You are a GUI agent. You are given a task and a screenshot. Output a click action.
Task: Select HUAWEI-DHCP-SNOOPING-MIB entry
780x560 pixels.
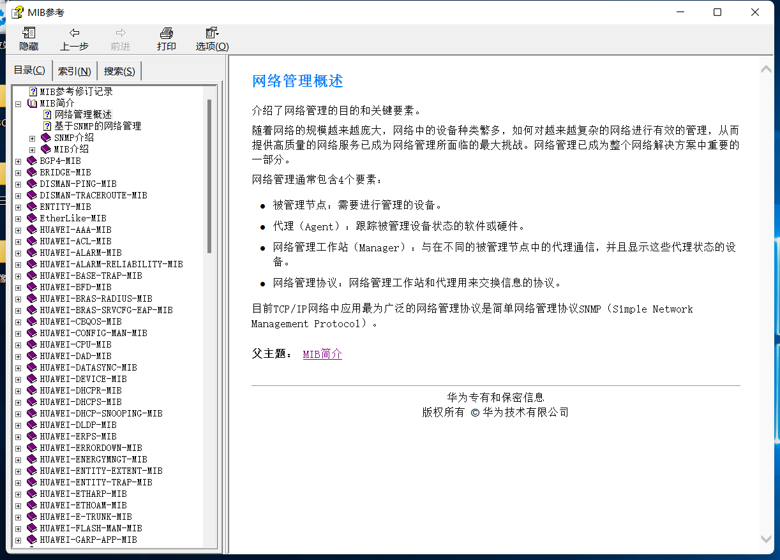tap(101, 413)
